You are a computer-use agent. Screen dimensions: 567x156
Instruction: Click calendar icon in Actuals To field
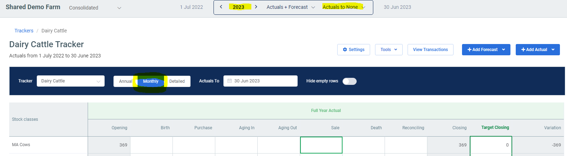(x=230, y=81)
